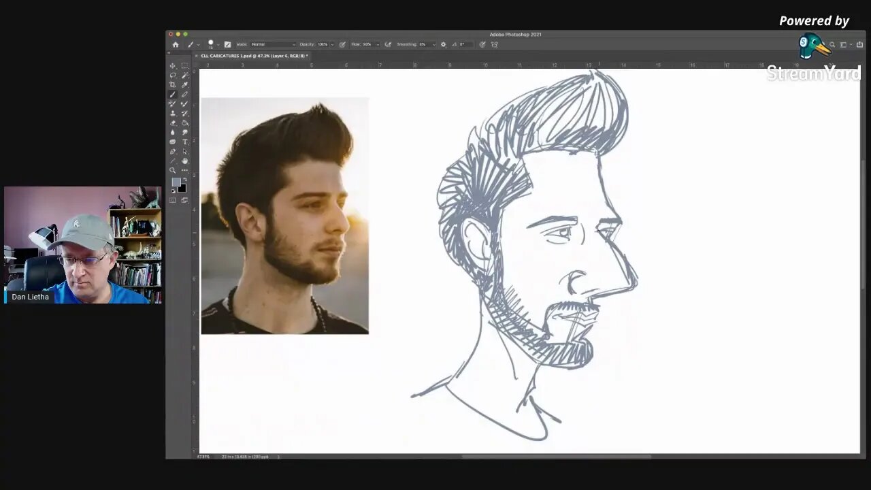Open the Opacity 100% dropdown arrow
The height and width of the screenshot is (490, 871).
tap(333, 44)
